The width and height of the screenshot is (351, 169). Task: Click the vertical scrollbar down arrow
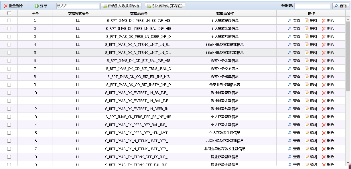pyautogui.click(x=348, y=163)
